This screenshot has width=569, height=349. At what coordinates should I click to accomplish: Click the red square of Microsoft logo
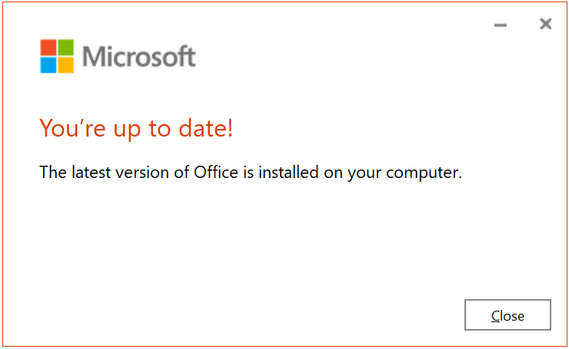(x=48, y=47)
